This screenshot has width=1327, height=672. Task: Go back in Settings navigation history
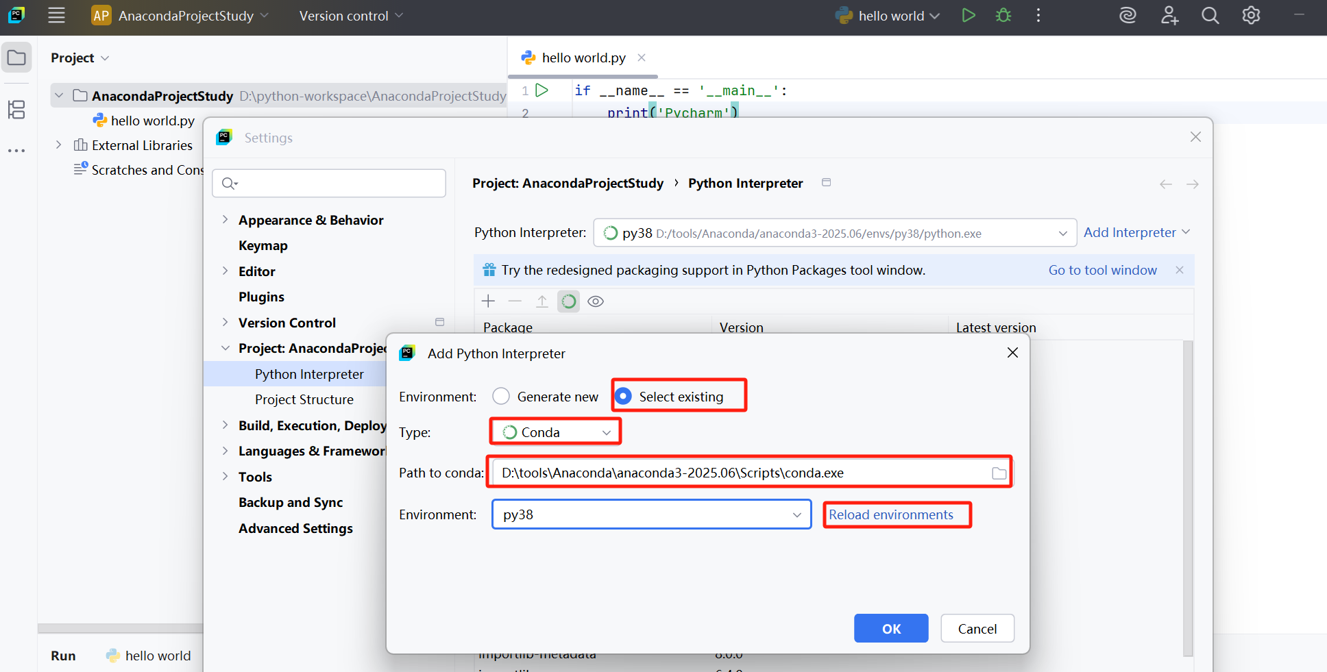tap(1166, 184)
